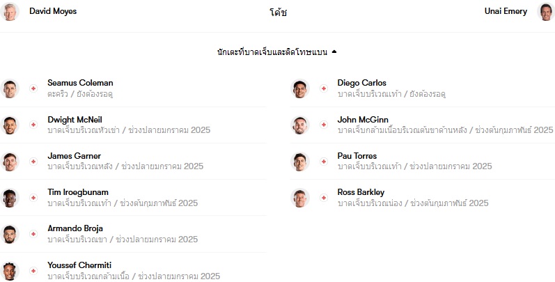Open Pau Torres's player photo

pos(300,162)
